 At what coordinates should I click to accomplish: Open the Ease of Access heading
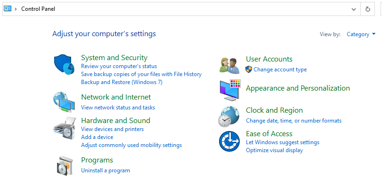[269, 134]
